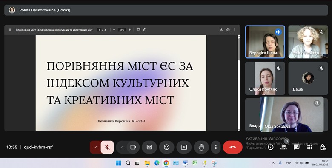Click the 48% zoom level field
The height and width of the screenshot is (168, 332).
(122, 30)
